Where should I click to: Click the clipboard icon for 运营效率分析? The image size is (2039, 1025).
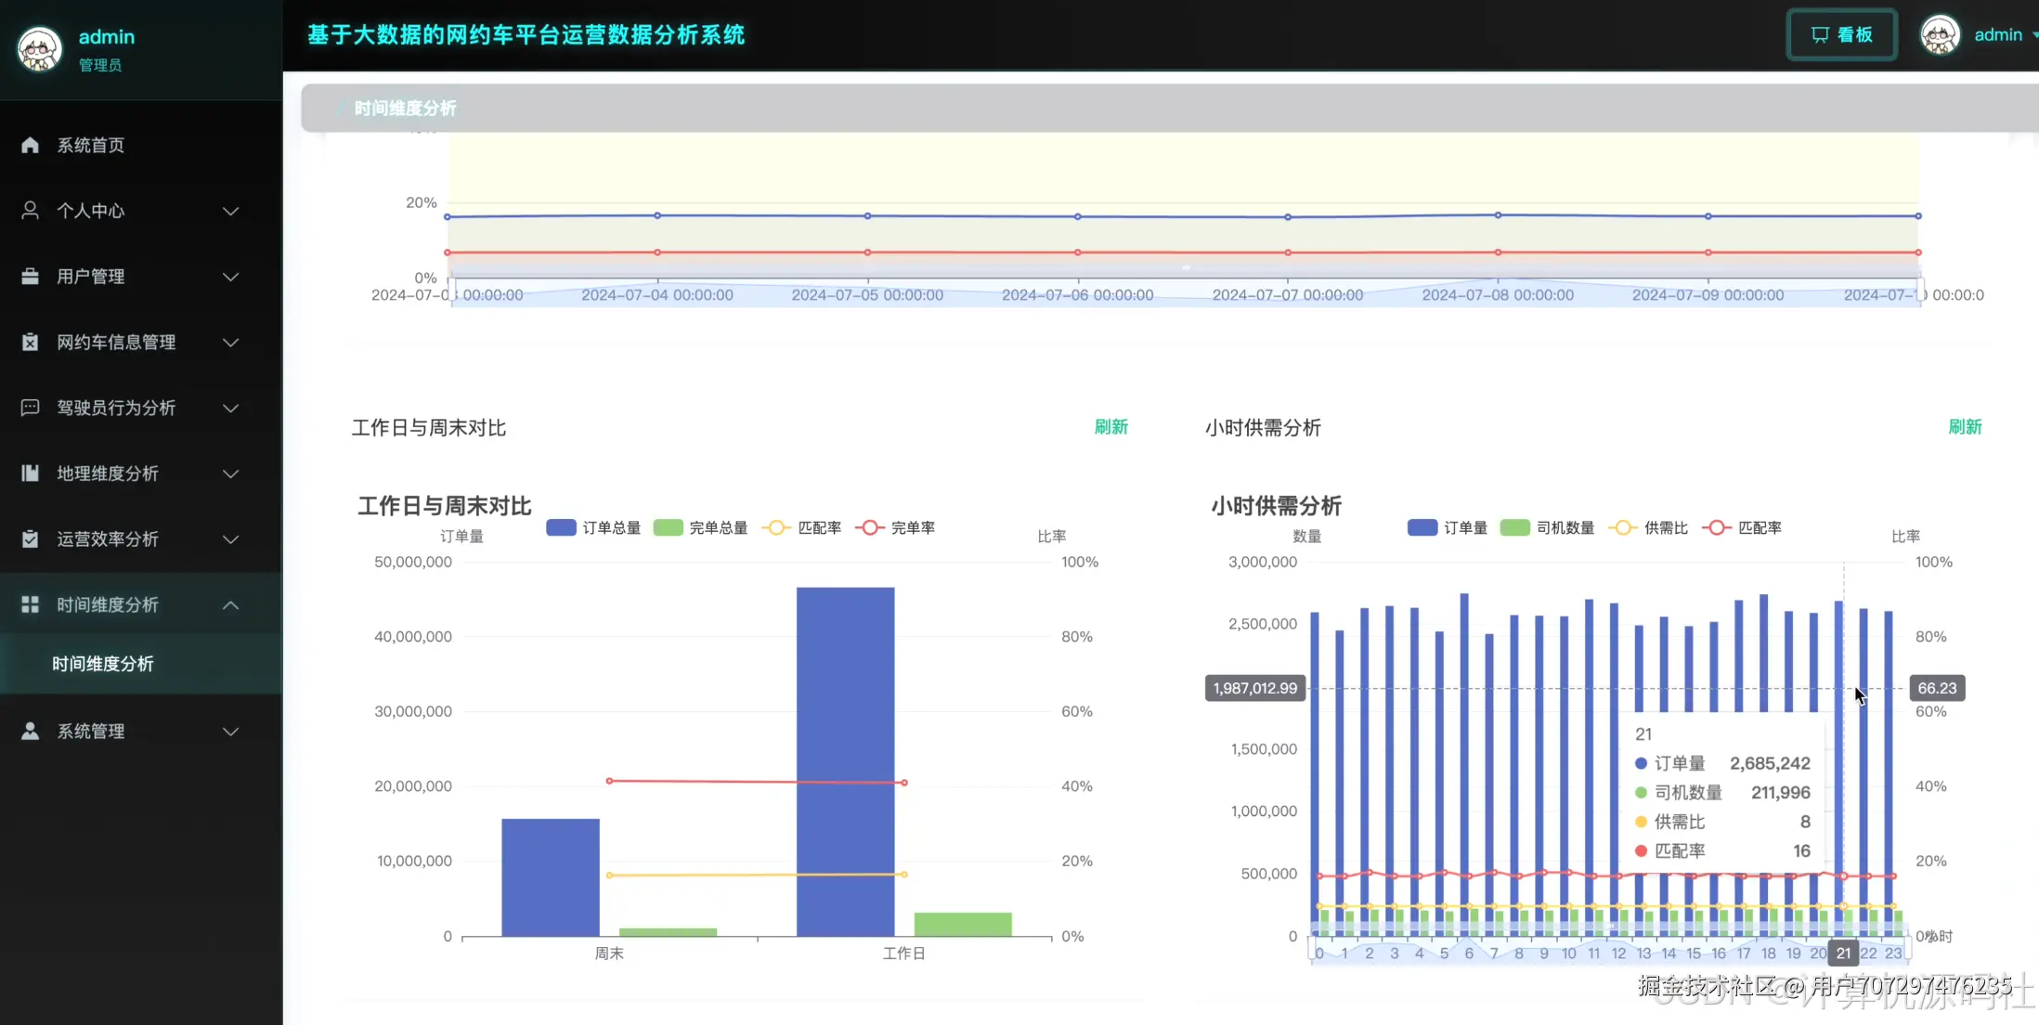point(30,538)
